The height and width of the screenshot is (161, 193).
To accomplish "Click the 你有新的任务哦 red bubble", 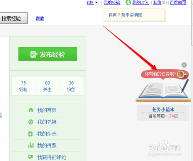I will pyautogui.click(x=165, y=74).
